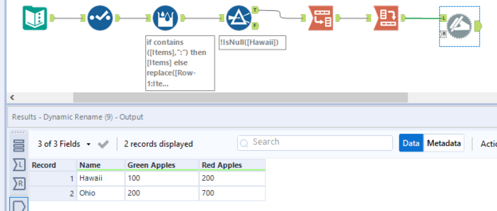Open the 3 of 3 Fields dropdown
The height and width of the screenshot is (211, 497).
[64, 144]
